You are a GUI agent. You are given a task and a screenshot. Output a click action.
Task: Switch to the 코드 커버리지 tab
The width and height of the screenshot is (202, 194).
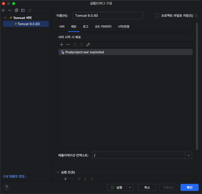[103, 27]
